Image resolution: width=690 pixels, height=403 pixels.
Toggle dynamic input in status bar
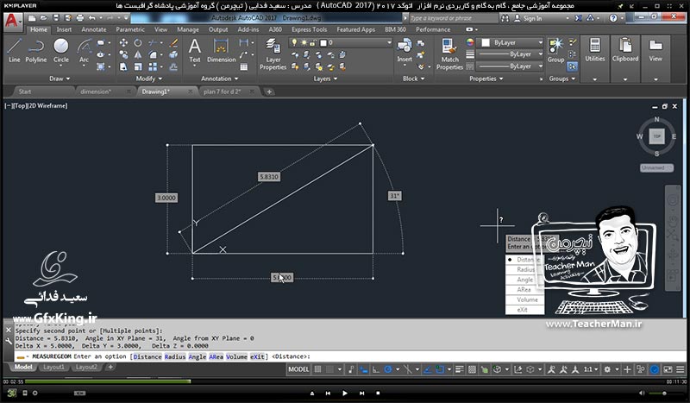(x=363, y=369)
